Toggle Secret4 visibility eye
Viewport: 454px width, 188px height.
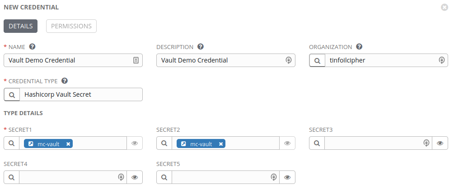click(135, 177)
